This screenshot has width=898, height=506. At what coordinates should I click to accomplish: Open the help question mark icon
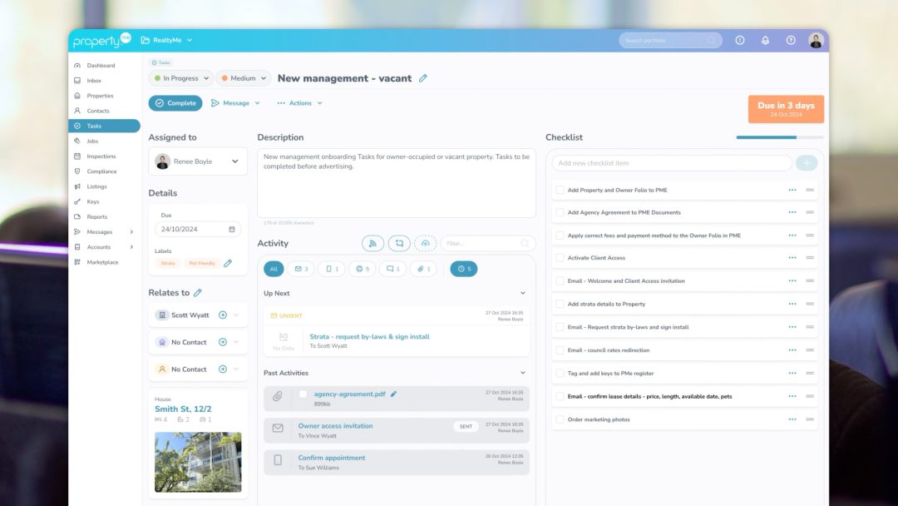(791, 40)
